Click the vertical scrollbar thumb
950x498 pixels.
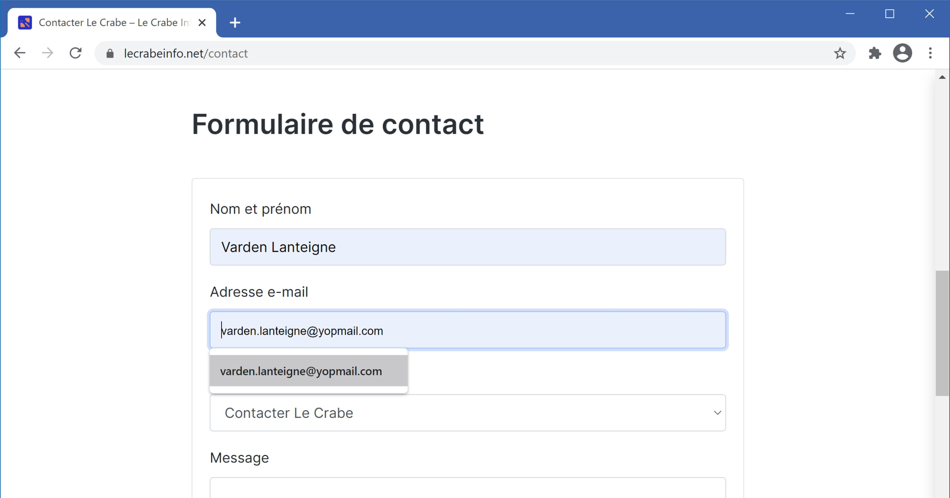pos(942,333)
